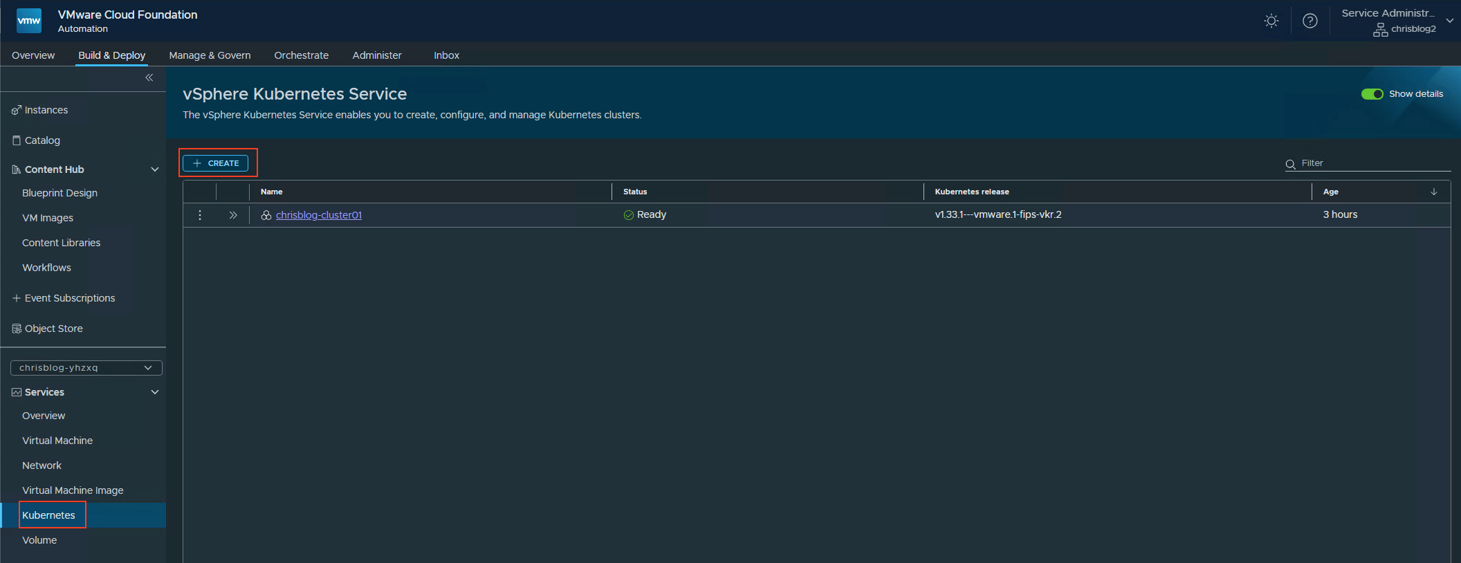Collapse the sidebar with double-chevron icon

pos(149,77)
